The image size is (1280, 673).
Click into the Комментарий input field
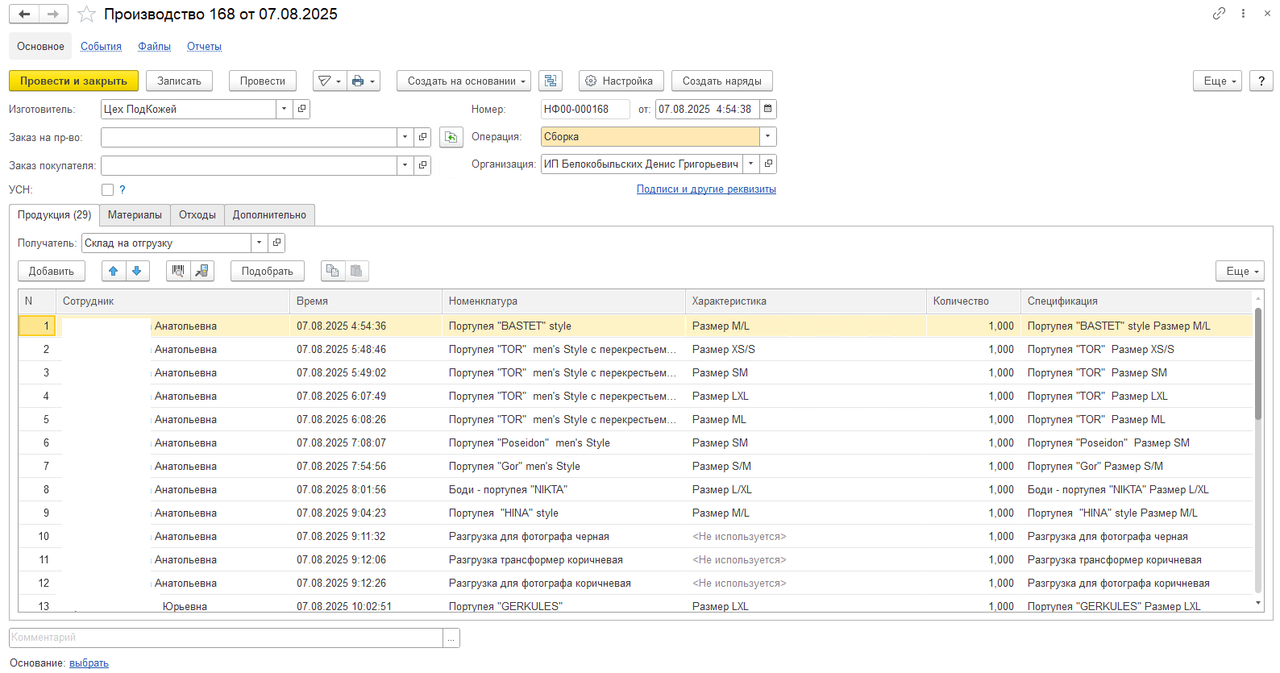coord(226,638)
